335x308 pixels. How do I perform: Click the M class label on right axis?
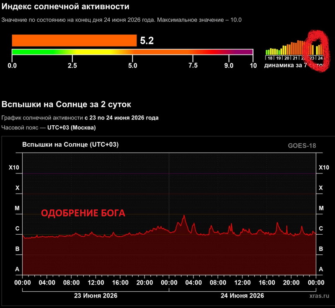coord(321,208)
